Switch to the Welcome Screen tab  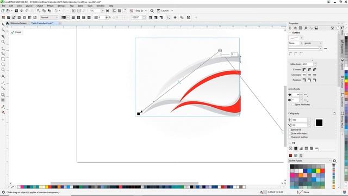coord(18,23)
